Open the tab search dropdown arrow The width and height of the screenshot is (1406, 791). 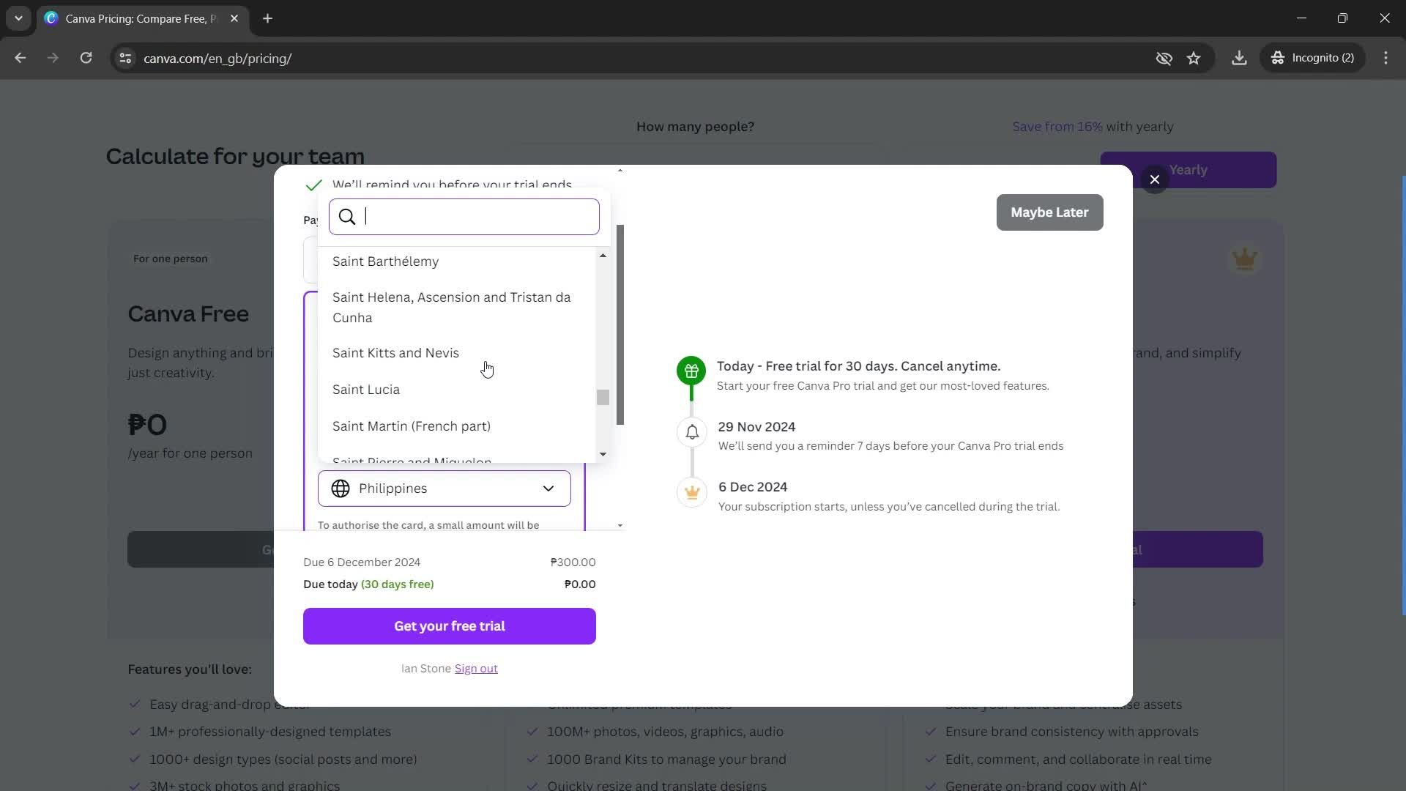[x=18, y=18]
